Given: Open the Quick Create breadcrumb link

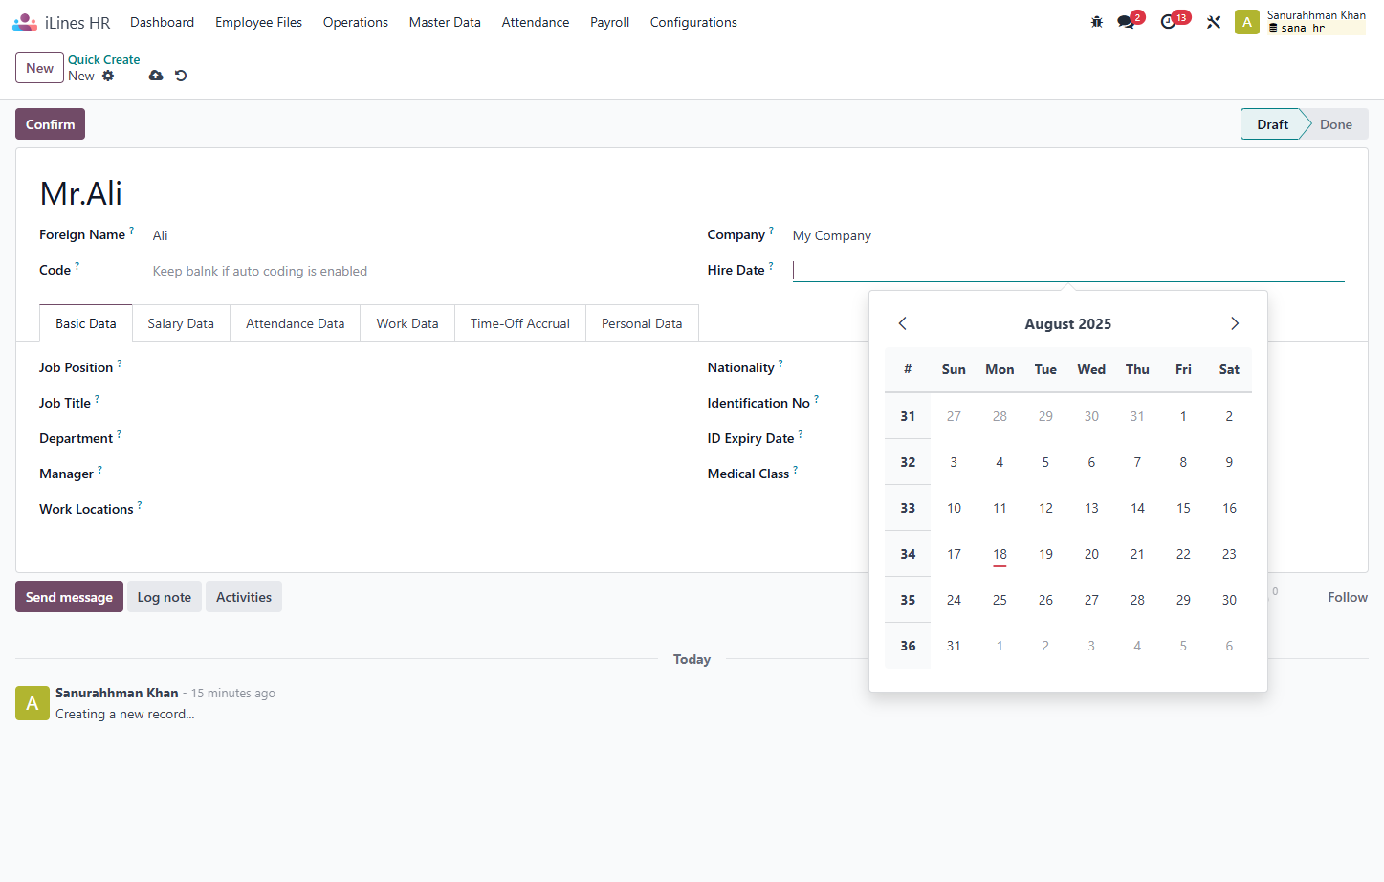Looking at the screenshot, I should pos(103,59).
